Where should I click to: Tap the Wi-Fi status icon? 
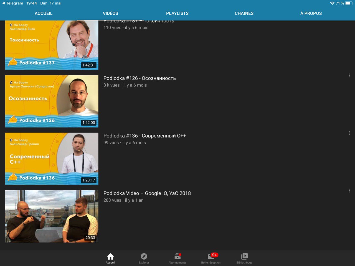(x=332, y=3)
